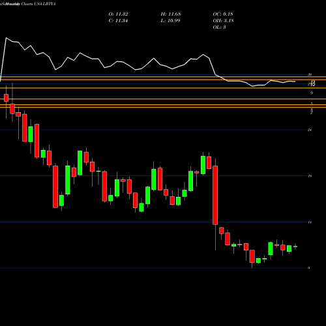The height and width of the screenshot is (326, 326).
Task: Click the 'Charts USA LBTYA' title text
Action: point(38,4)
